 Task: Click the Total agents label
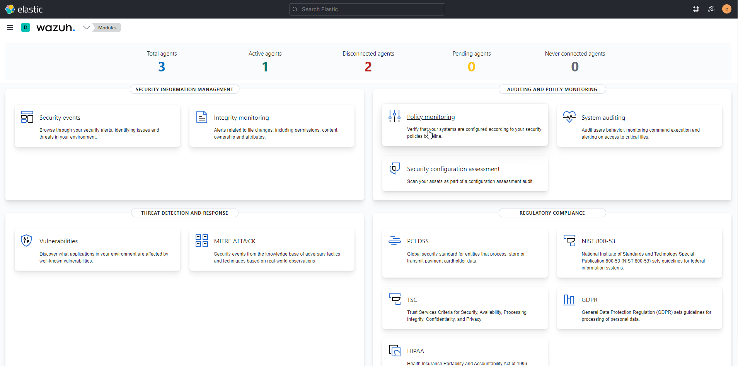[162, 54]
